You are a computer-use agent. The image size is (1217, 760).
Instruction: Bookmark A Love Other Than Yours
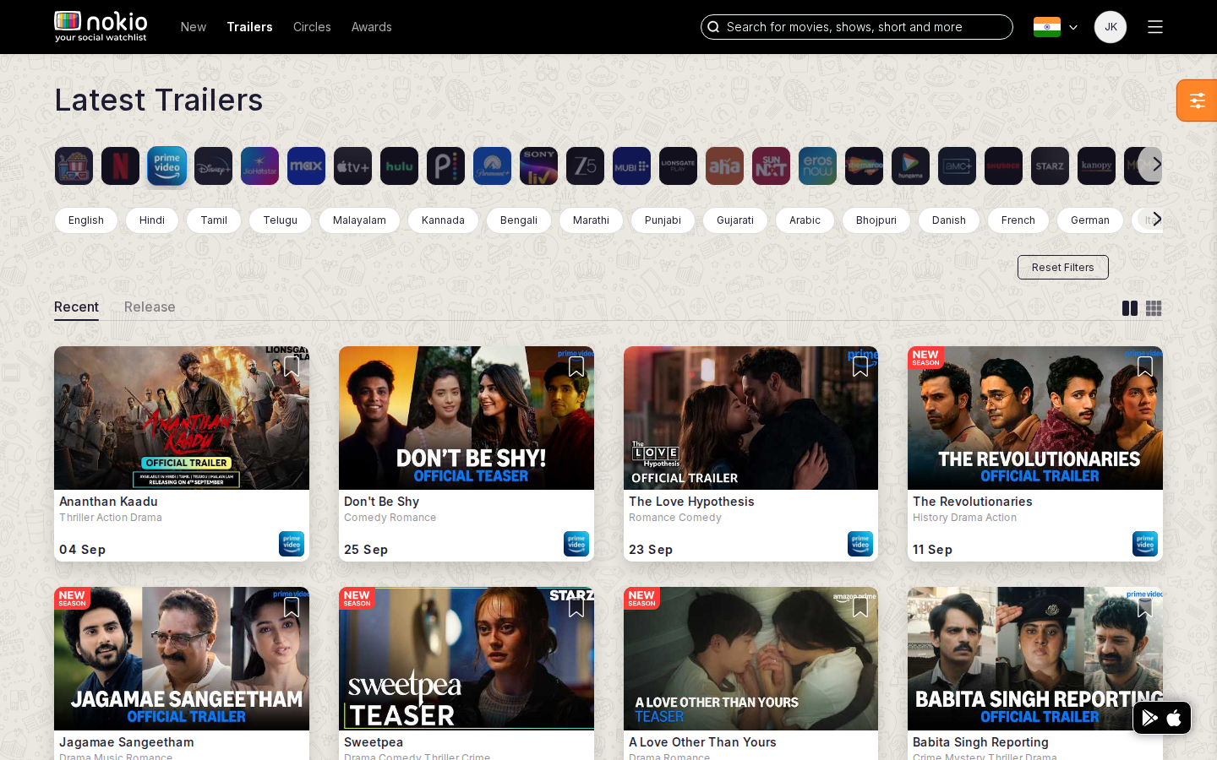coord(860,607)
